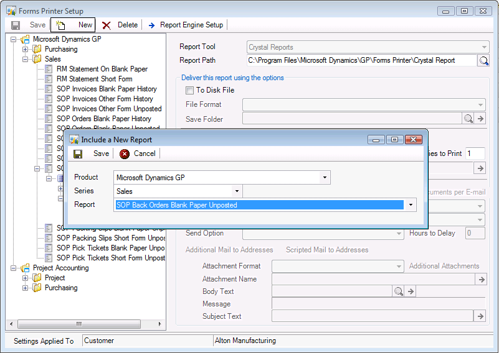Open the Product dropdown in the dialog
Viewport: 499px width, 353px height.
(x=325, y=178)
